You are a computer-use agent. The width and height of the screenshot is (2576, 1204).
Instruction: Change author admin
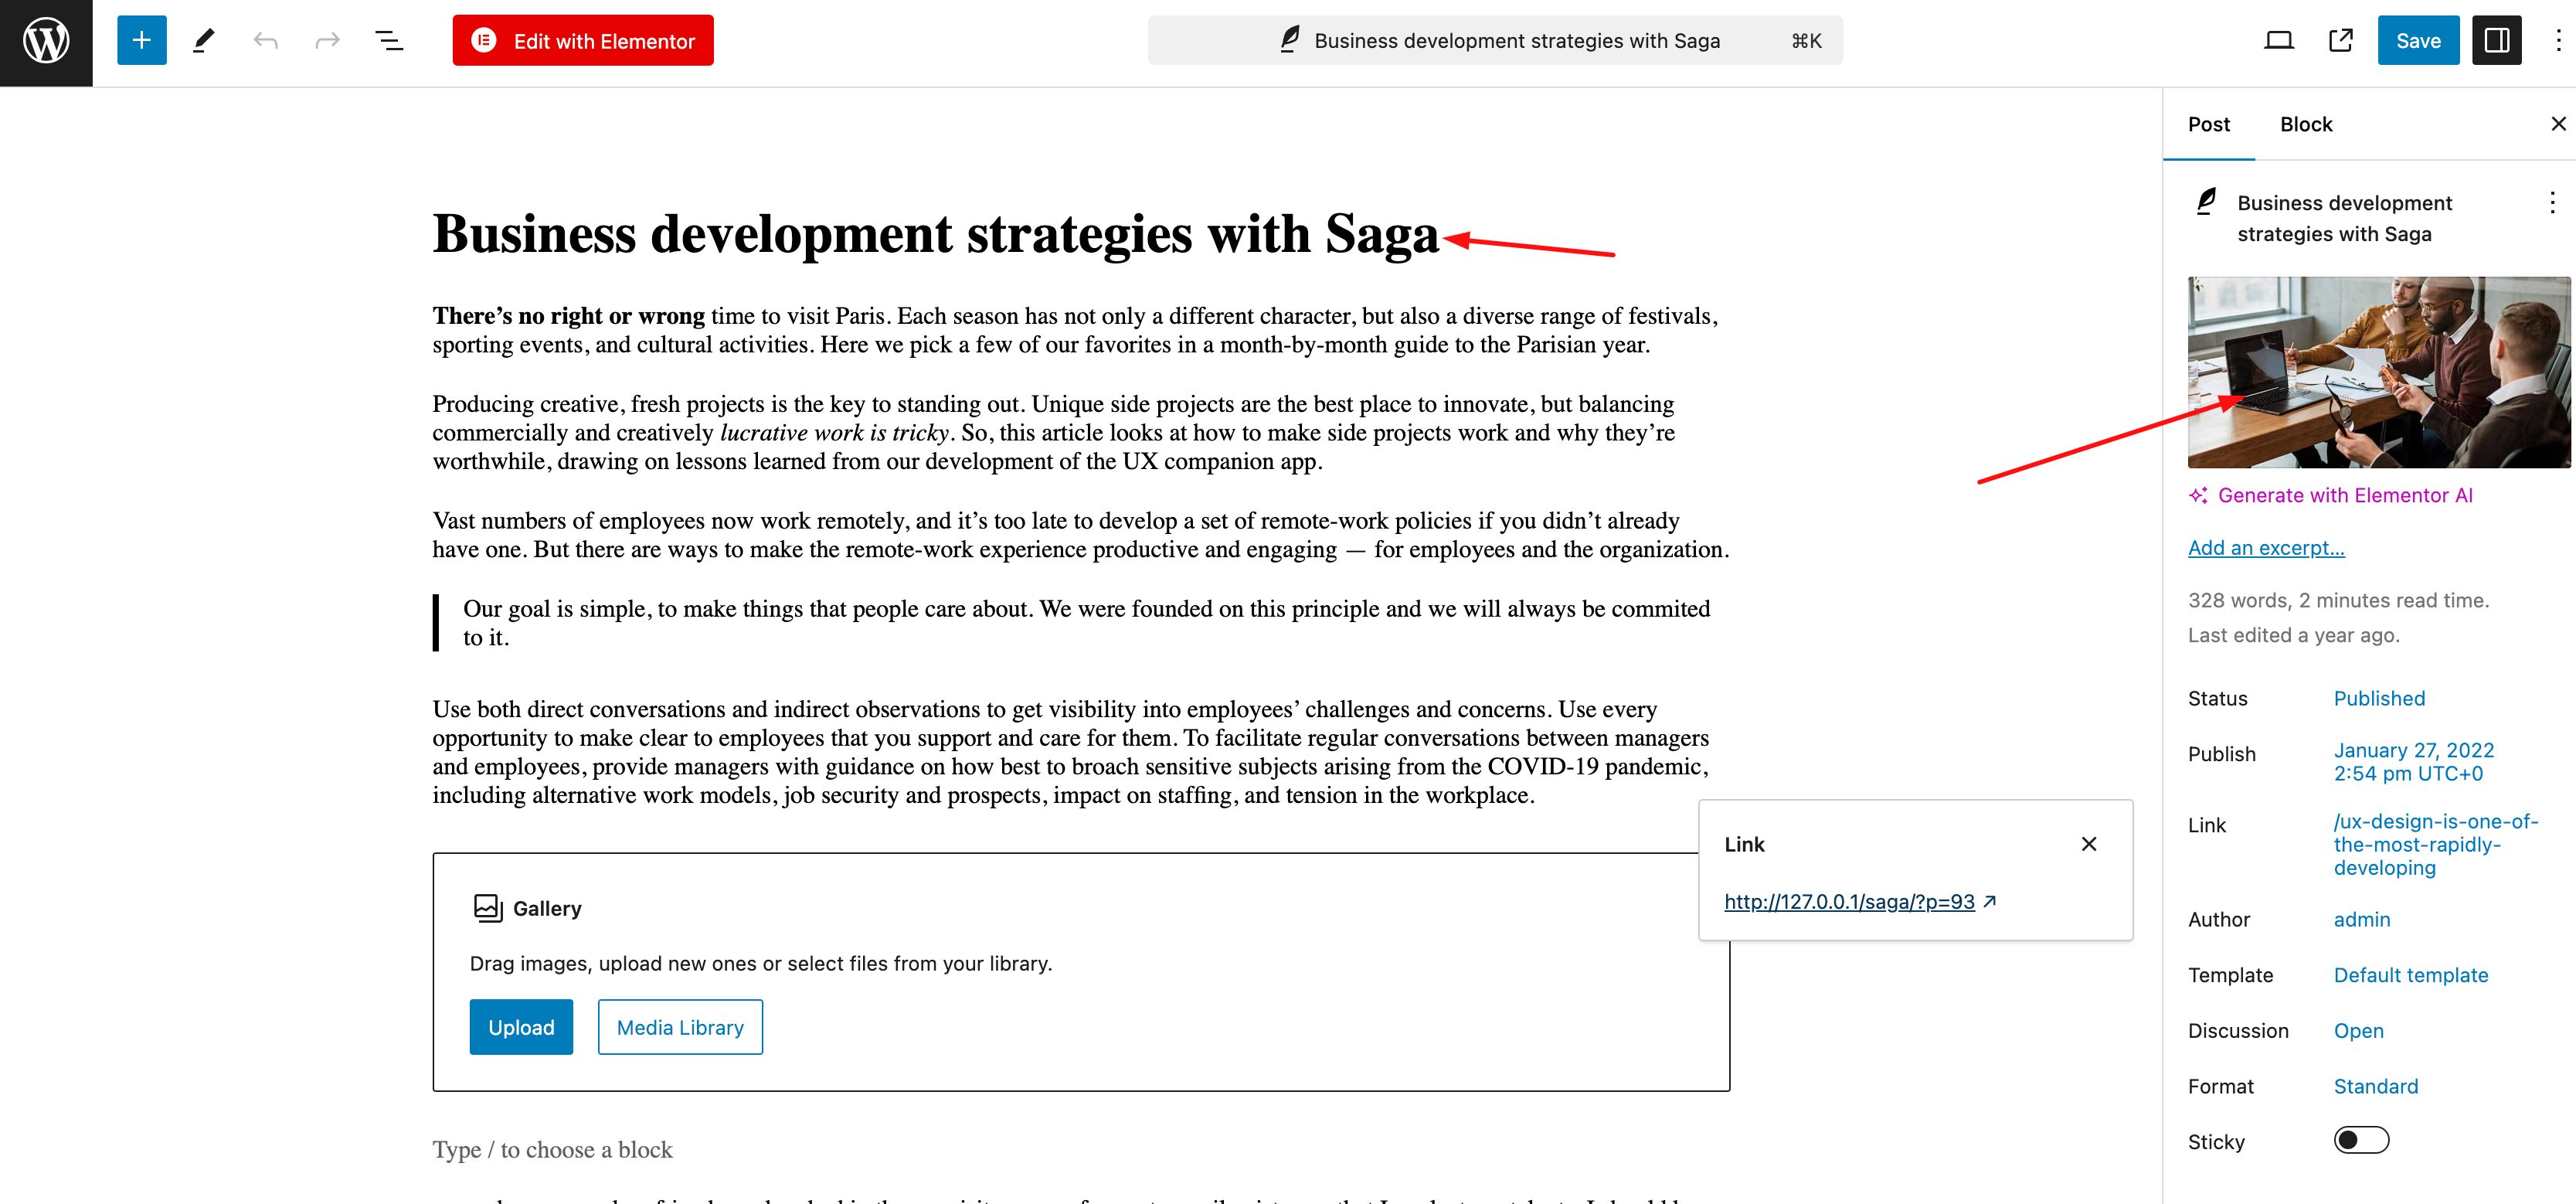[x=2362, y=920]
